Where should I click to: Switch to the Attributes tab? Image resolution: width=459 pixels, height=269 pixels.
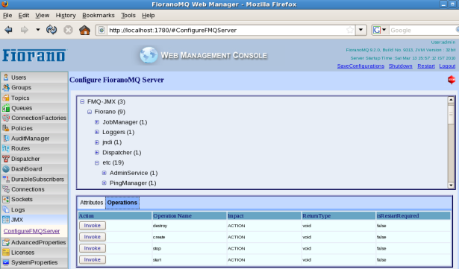tap(92, 203)
